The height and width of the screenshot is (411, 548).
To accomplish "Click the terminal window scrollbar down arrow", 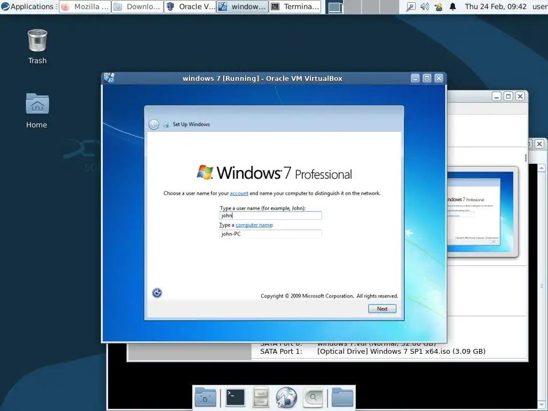I will point(542,406).
